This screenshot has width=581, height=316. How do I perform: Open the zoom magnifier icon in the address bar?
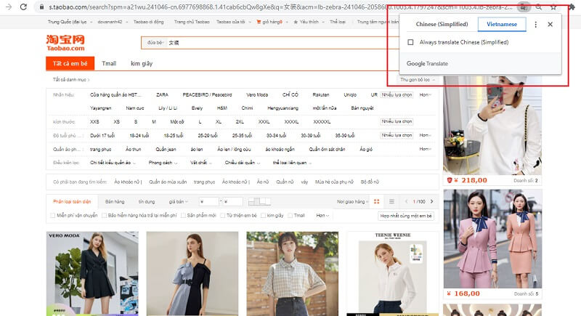point(538,7)
